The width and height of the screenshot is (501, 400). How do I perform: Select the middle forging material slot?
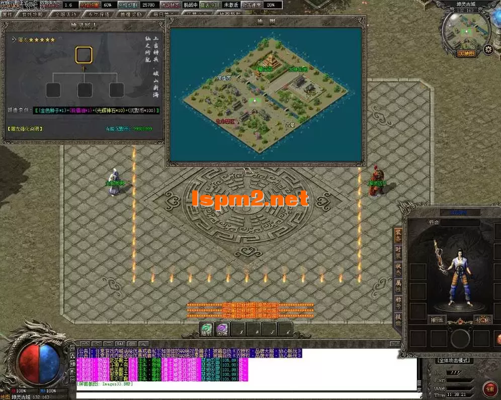(x=85, y=90)
